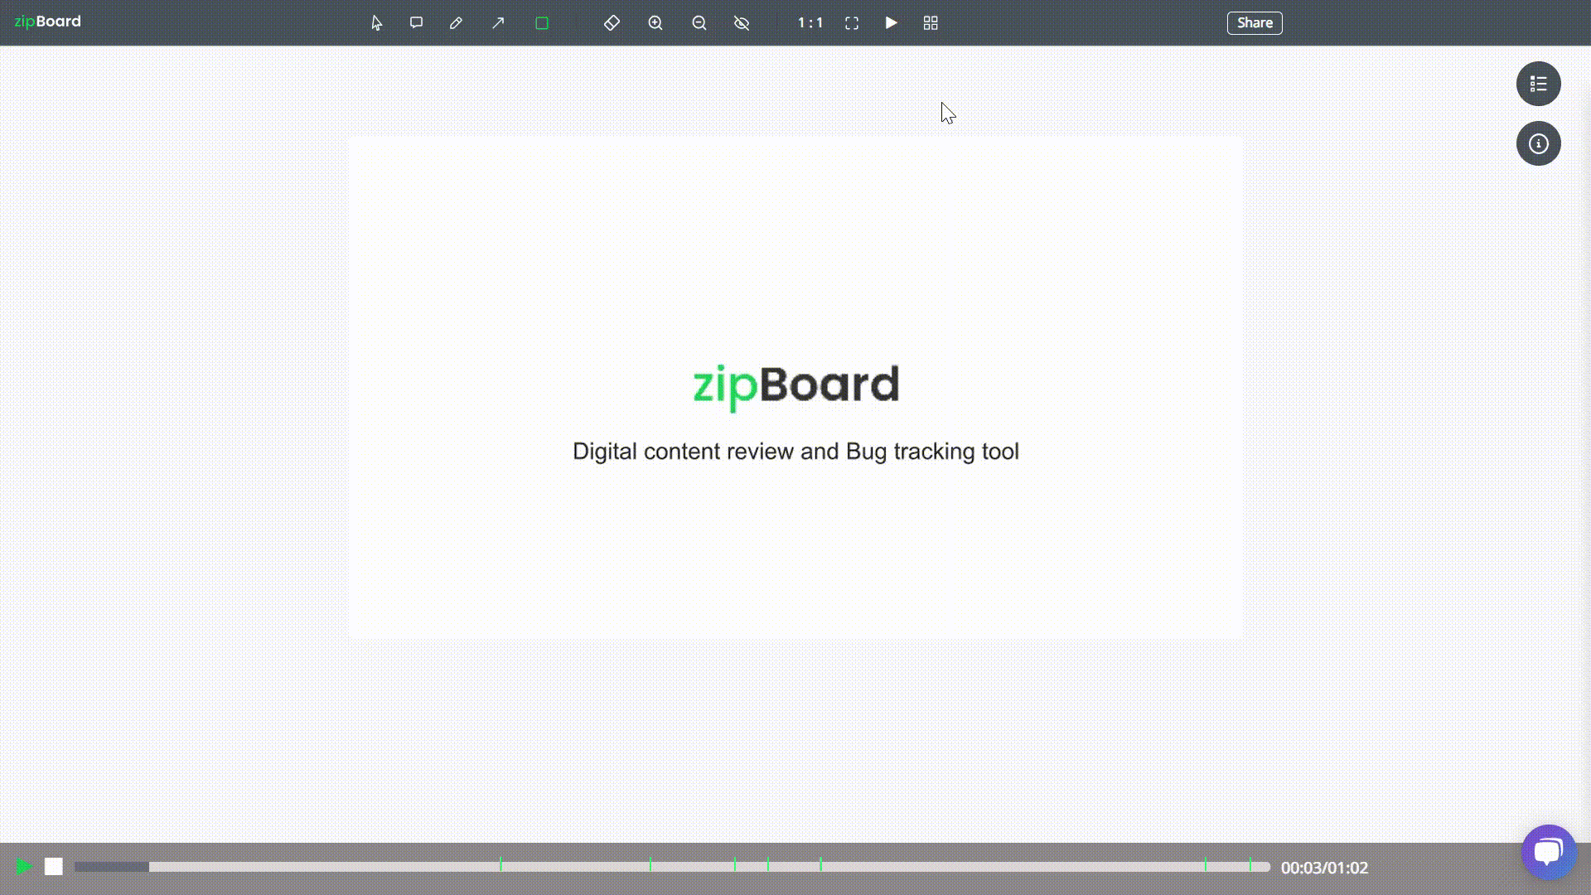Image resolution: width=1591 pixels, height=895 pixels.
Task: Zoom in using magnifier plus icon
Action: pyautogui.click(x=655, y=23)
